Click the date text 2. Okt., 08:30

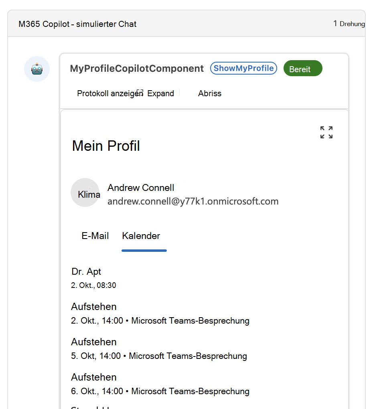(93, 285)
